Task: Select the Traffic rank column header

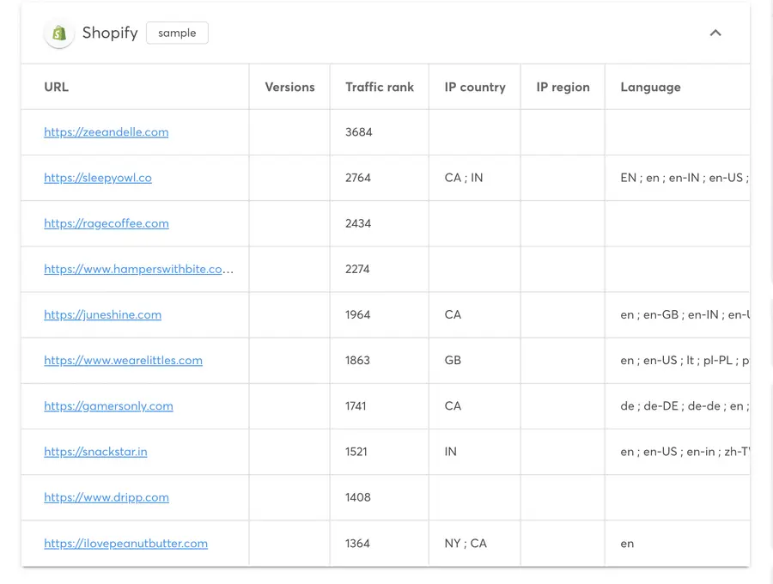Action: (379, 87)
